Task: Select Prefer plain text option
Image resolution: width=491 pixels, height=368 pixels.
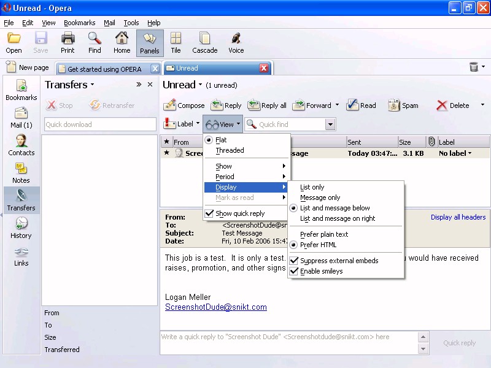Action: 324,234
